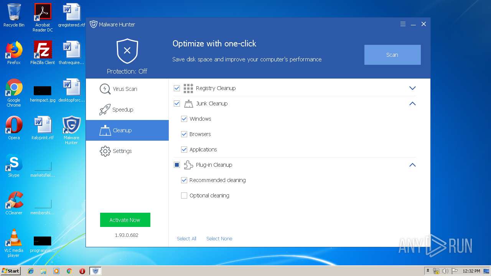
Task: Click Chrome icon in the taskbar
Action: point(69,271)
